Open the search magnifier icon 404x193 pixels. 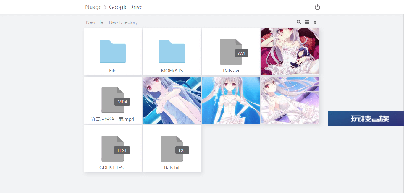point(299,22)
